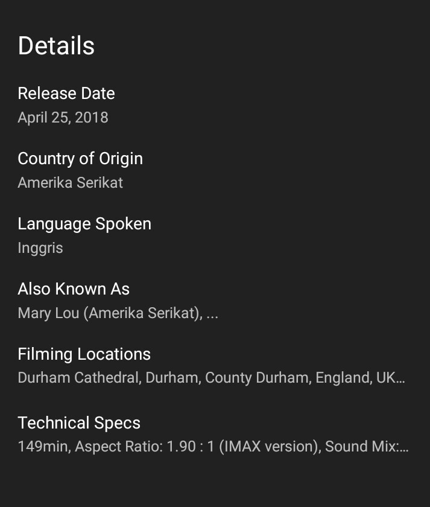
Task: Open the Country of Origin row
Action: [x=80, y=159]
